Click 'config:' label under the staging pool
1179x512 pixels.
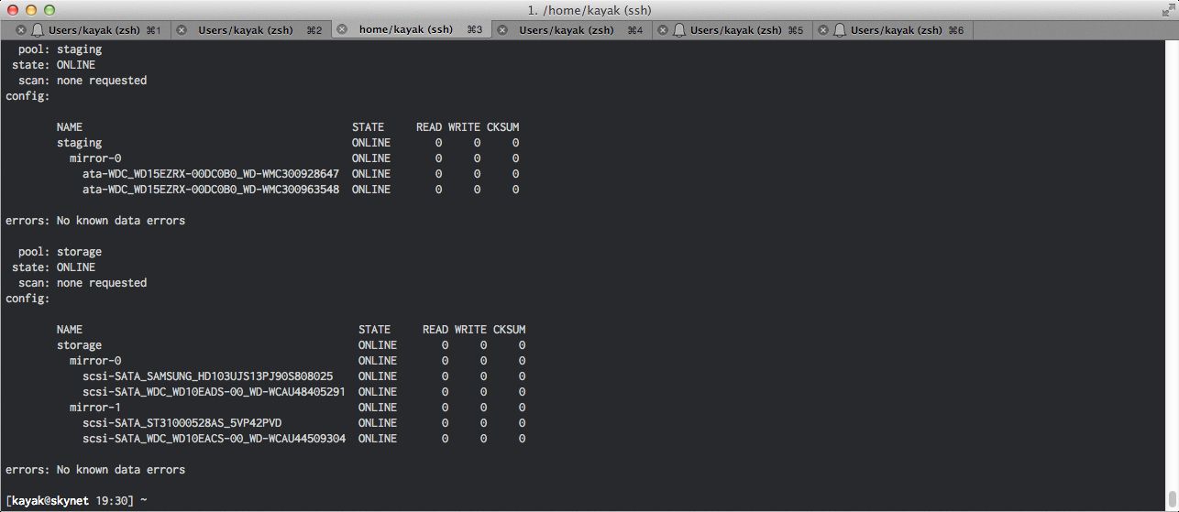click(28, 96)
